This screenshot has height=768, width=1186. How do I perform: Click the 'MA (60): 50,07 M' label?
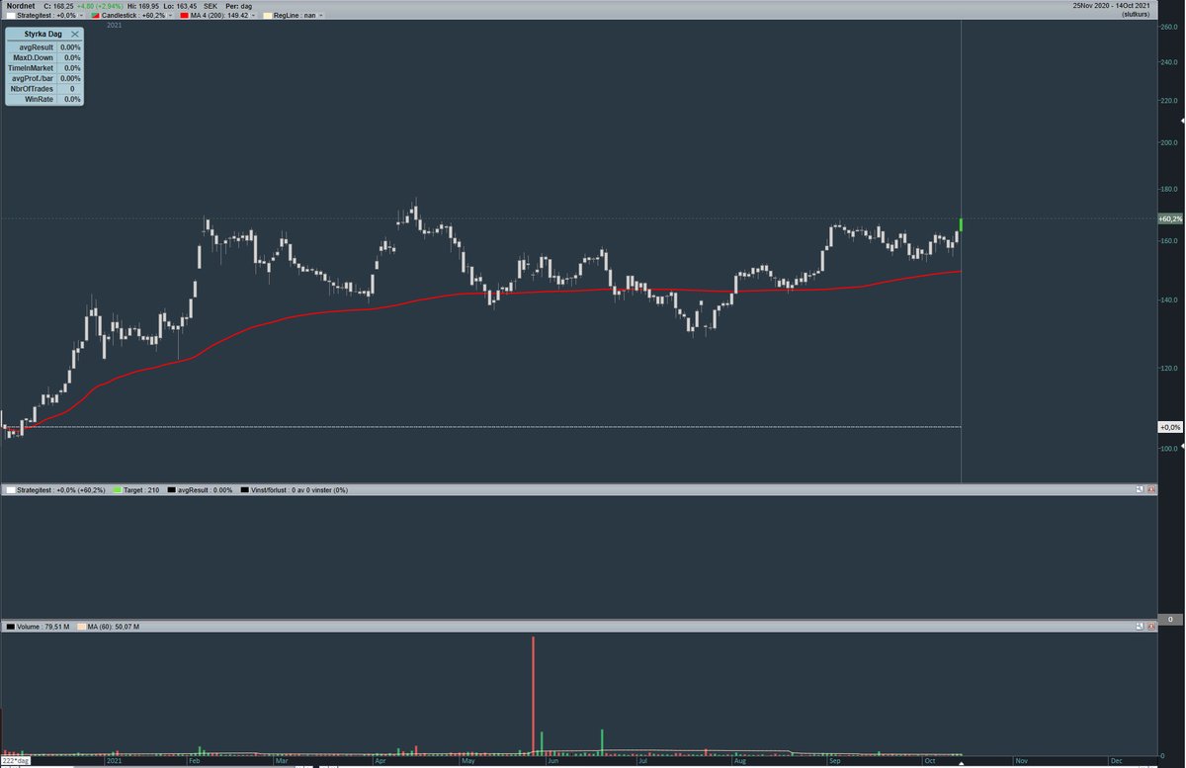click(x=114, y=627)
